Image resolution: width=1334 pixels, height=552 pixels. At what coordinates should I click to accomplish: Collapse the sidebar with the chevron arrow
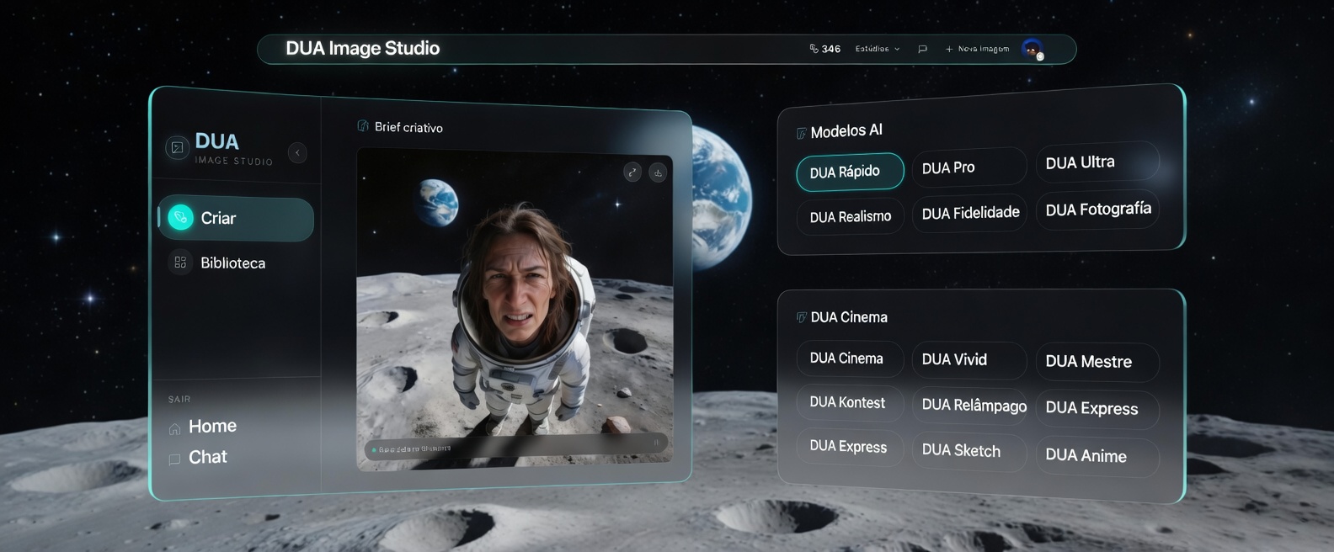pyautogui.click(x=297, y=152)
